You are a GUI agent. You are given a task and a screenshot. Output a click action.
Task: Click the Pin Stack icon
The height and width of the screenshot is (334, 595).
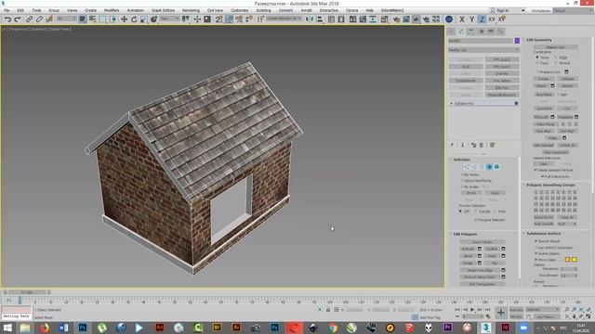coord(453,145)
